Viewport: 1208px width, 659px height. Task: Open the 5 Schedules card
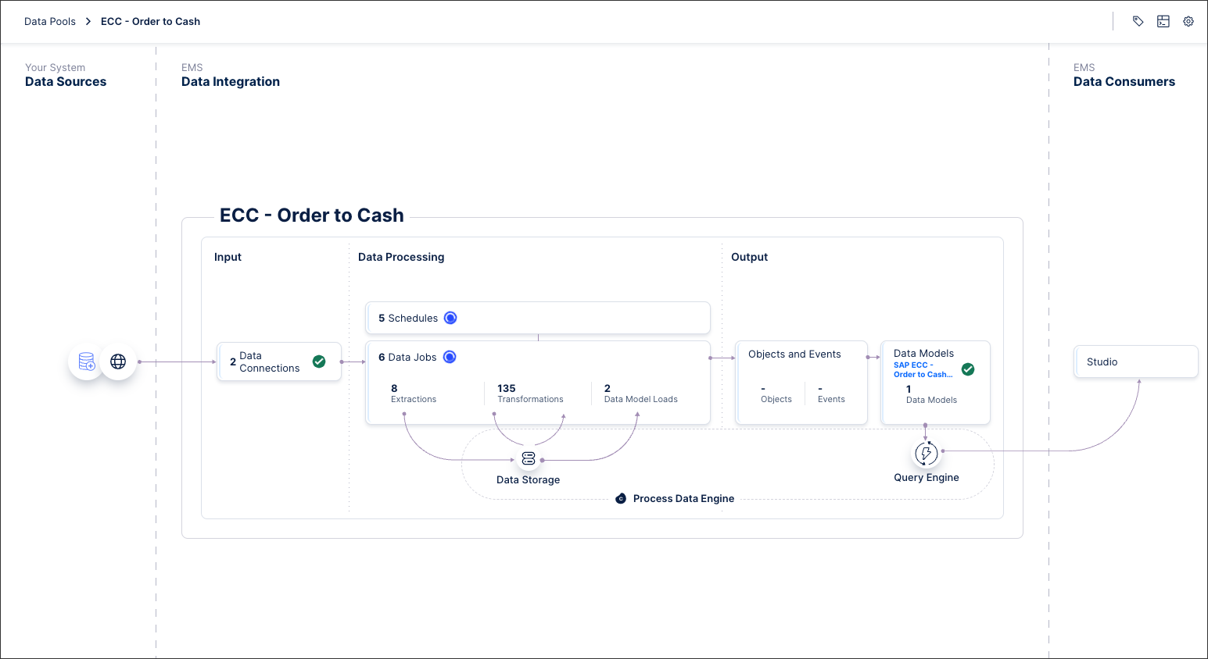pos(538,318)
